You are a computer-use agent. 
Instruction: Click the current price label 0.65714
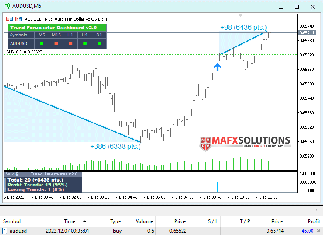[307, 32]
